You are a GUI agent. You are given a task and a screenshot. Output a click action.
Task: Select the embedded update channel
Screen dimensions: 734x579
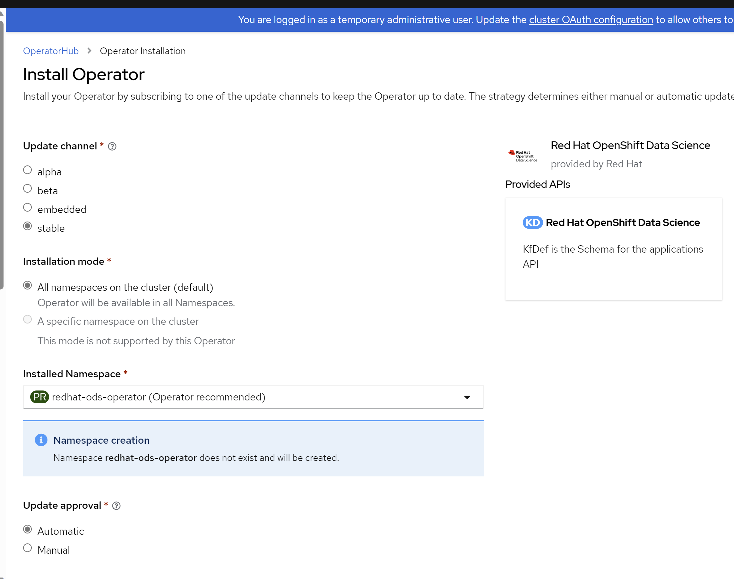[28, 207]
